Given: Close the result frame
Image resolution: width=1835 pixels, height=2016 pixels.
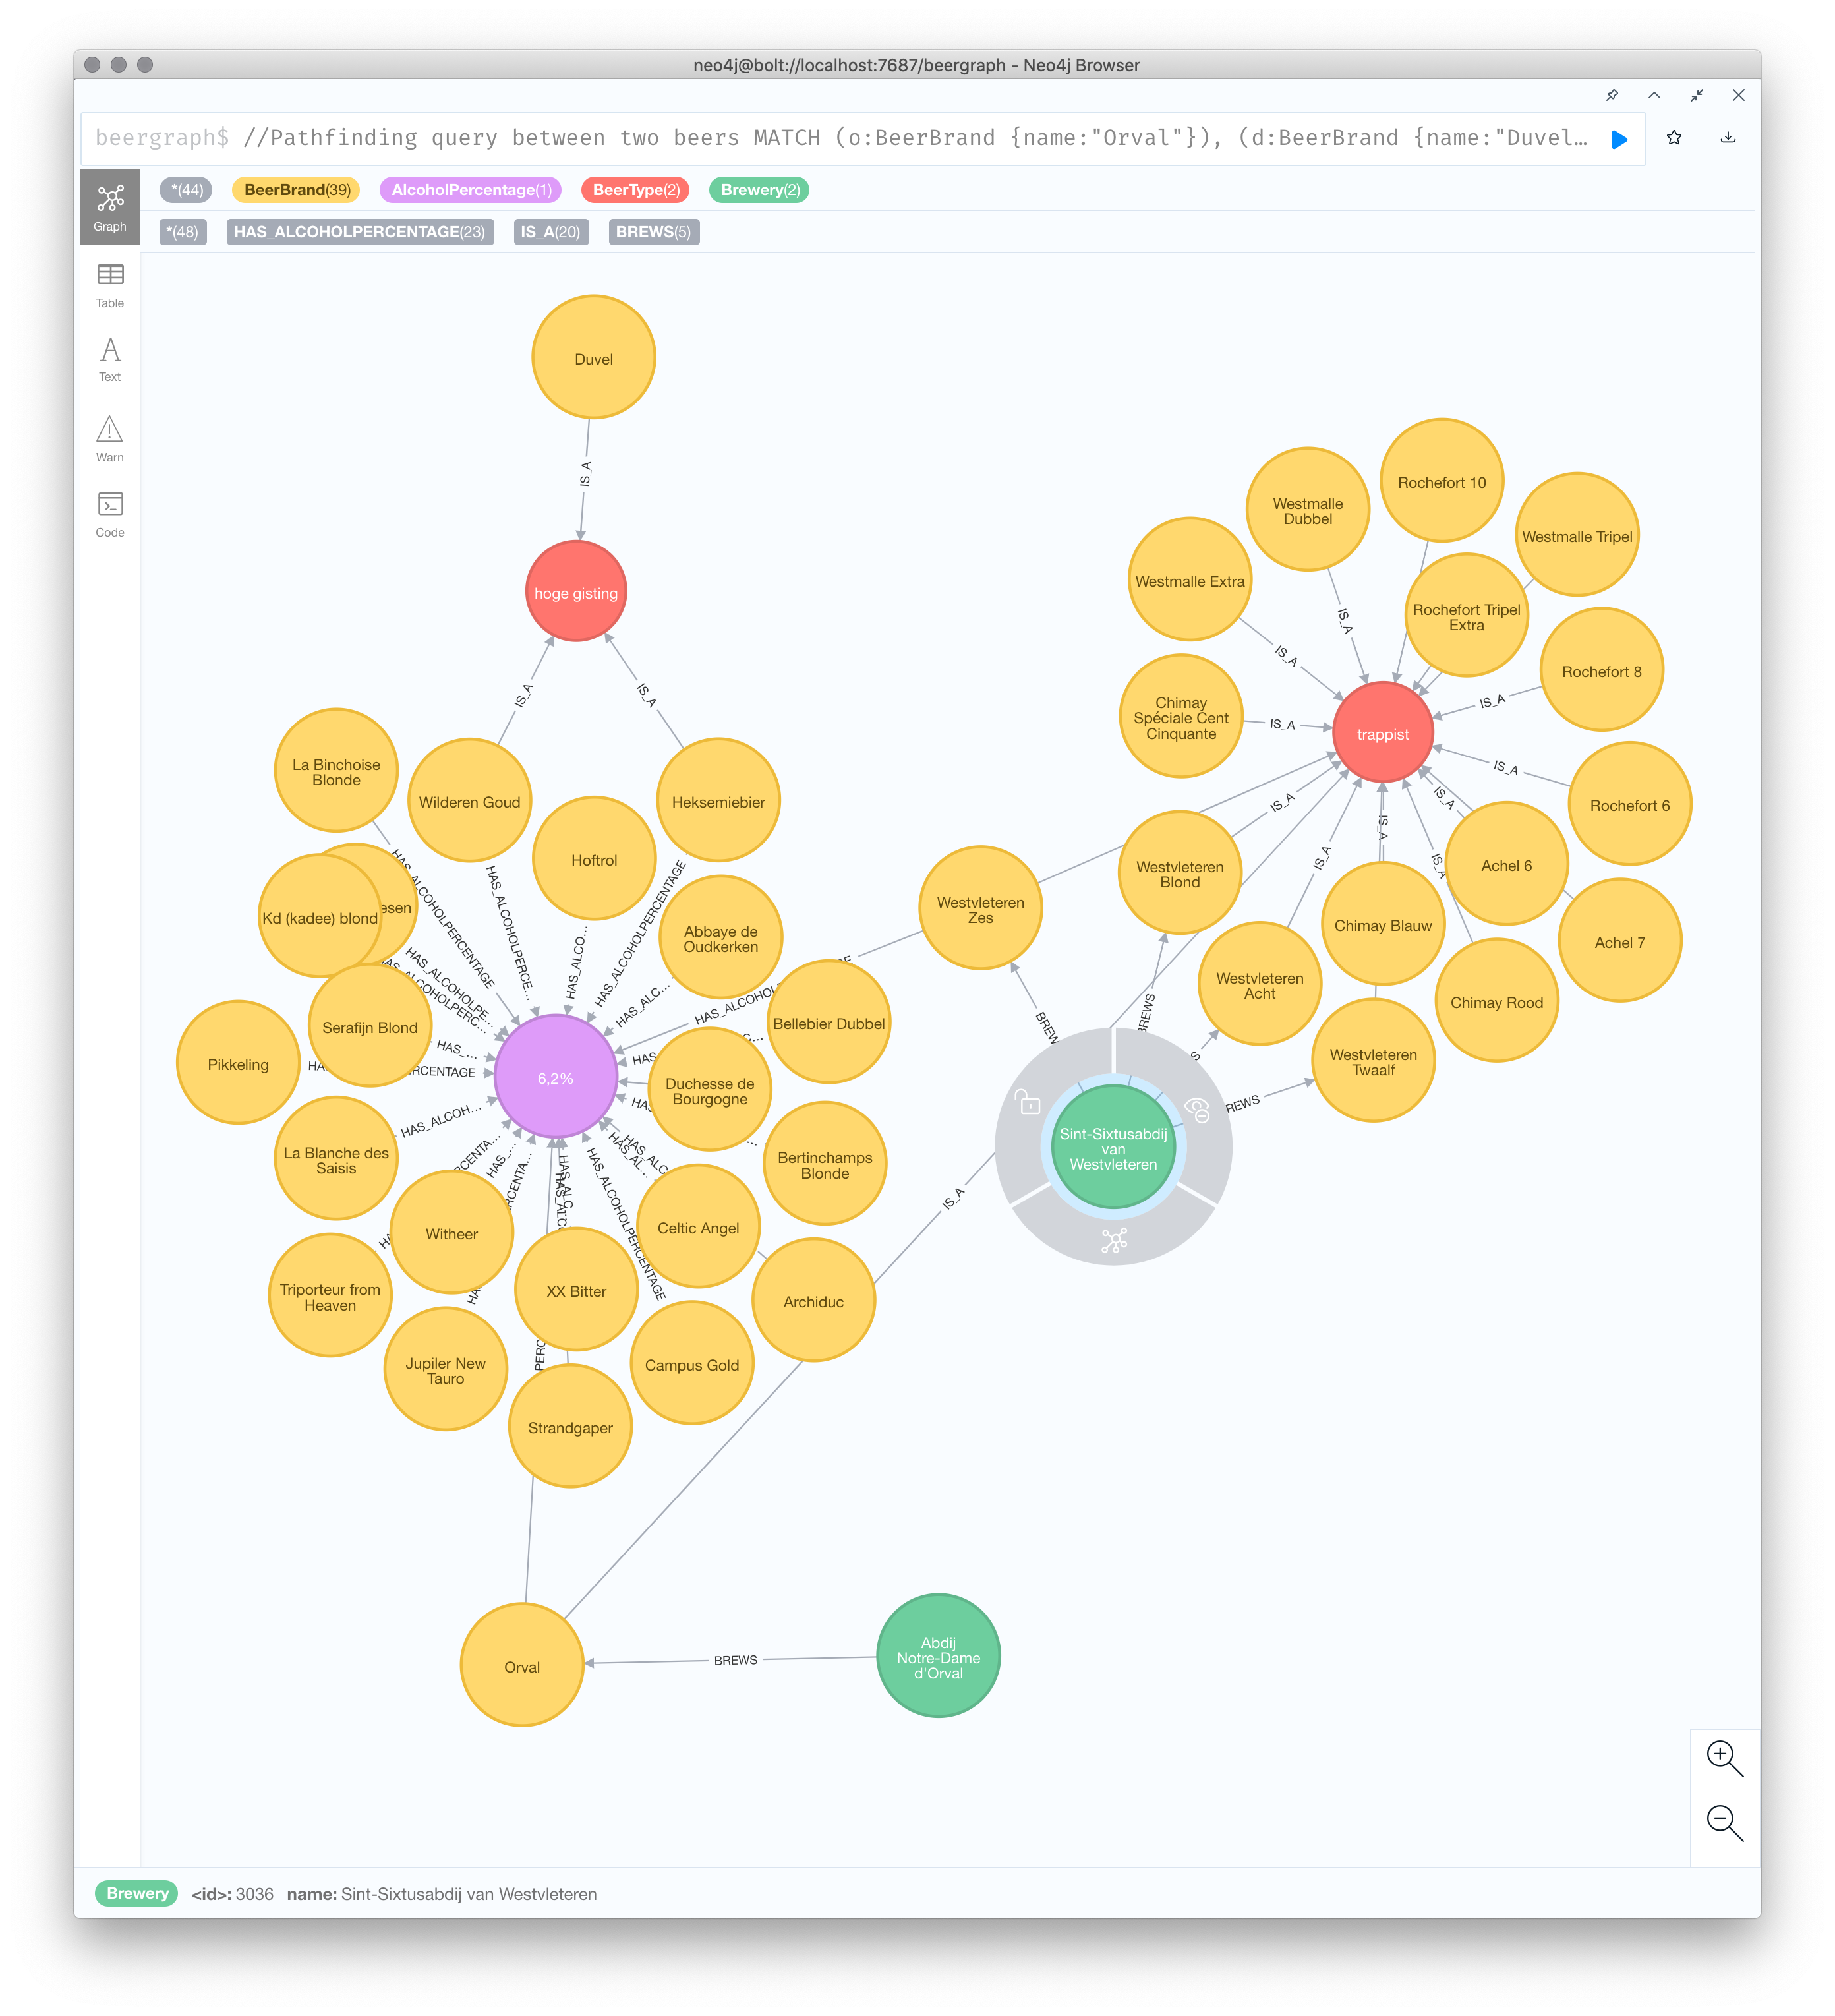Looking at the screenshot, I should click(1738, 95).
